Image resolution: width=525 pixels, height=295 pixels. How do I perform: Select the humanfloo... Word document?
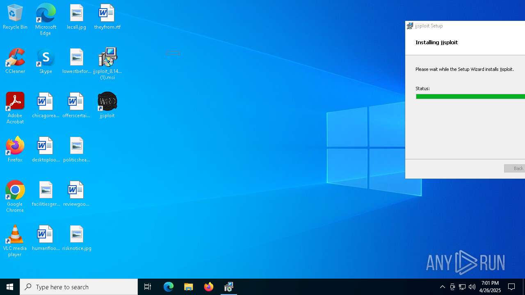click(x=46, y=238)
